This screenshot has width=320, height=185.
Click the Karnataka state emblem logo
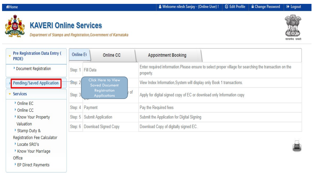click(x=15, y=27)
